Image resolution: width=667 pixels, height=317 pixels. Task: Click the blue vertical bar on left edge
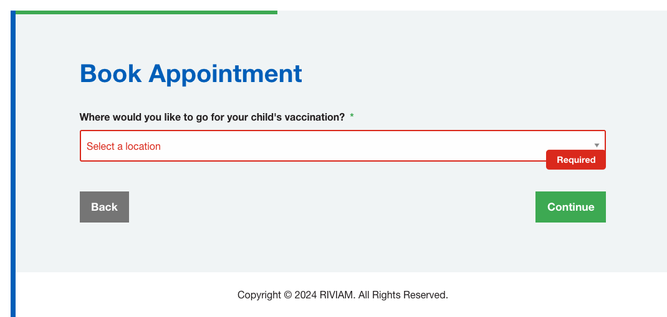12,162
